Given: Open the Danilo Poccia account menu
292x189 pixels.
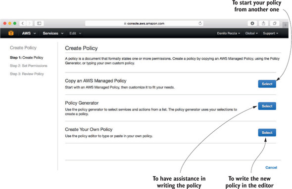Looking at the screenshot, I should coord(228,33).
